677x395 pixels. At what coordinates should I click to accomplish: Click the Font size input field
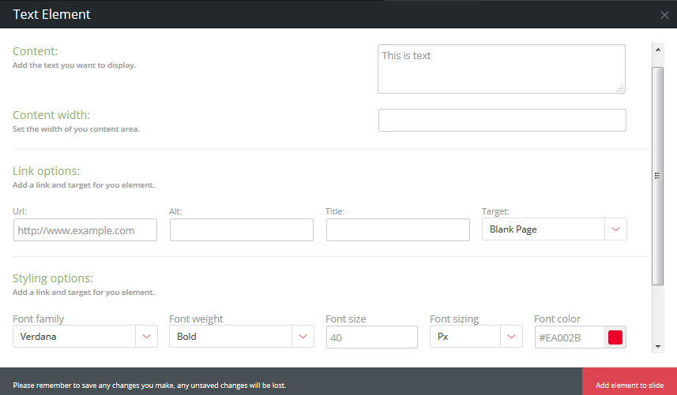(371, 337)
